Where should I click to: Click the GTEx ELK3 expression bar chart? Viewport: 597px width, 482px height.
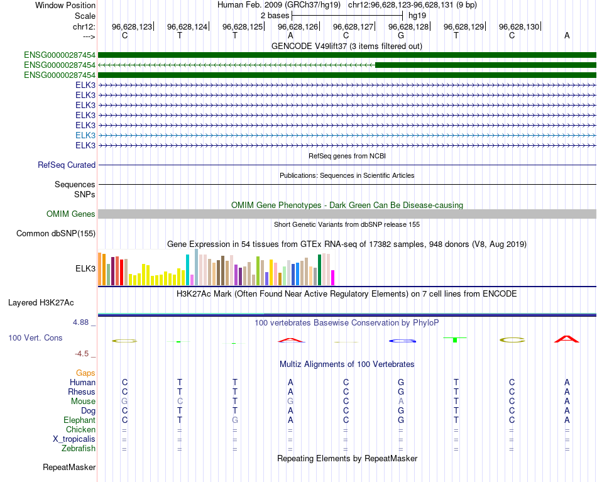coord(216,267)
